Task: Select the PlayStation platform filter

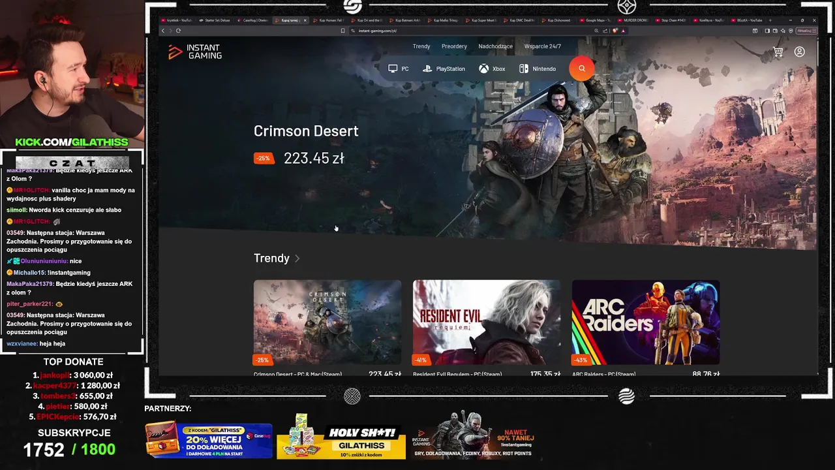Action: (444, 69)
